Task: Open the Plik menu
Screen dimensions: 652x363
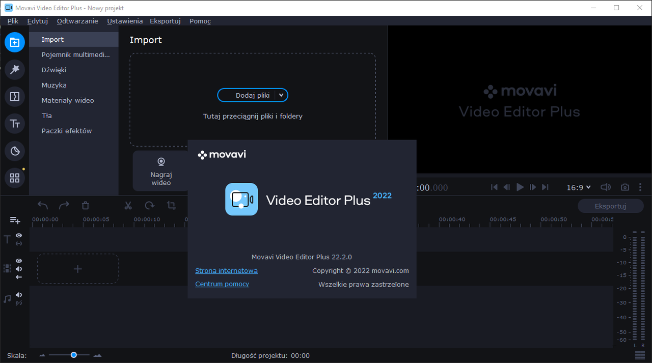Action: (x=13, y=21)
